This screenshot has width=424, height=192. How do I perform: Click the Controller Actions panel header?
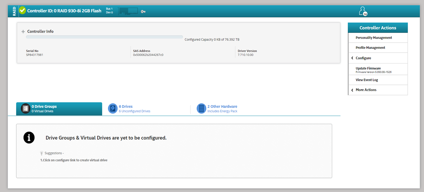(378, 28)
